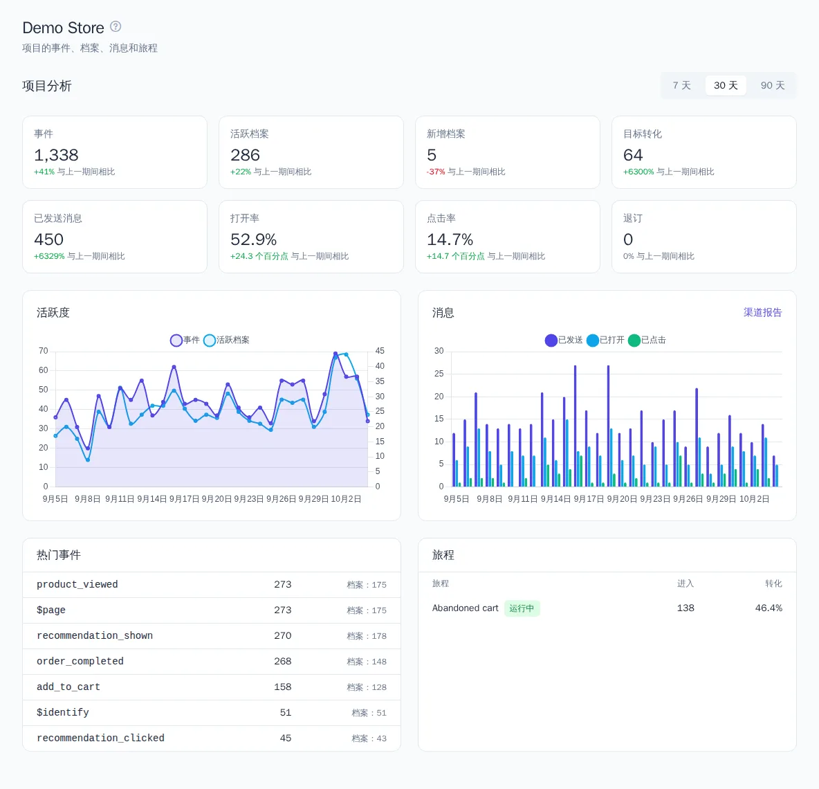Select the recommendation_shown event row
819x789 pixels.
[212, 636]
